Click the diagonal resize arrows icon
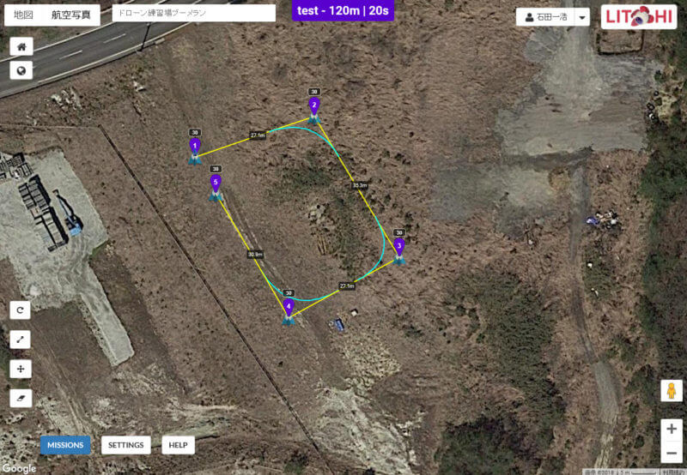This screenshot has height=475, width=687. (x=20, y=340)
